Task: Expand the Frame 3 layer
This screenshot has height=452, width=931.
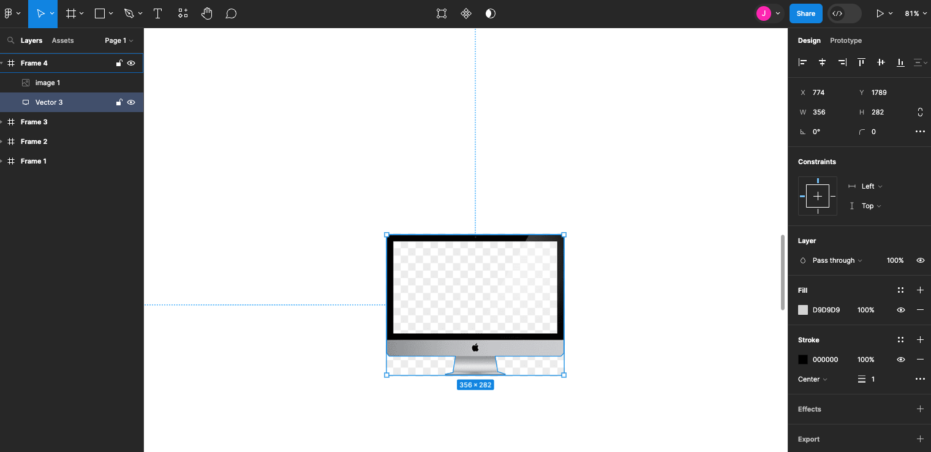Action: click(x=2, y=122)
